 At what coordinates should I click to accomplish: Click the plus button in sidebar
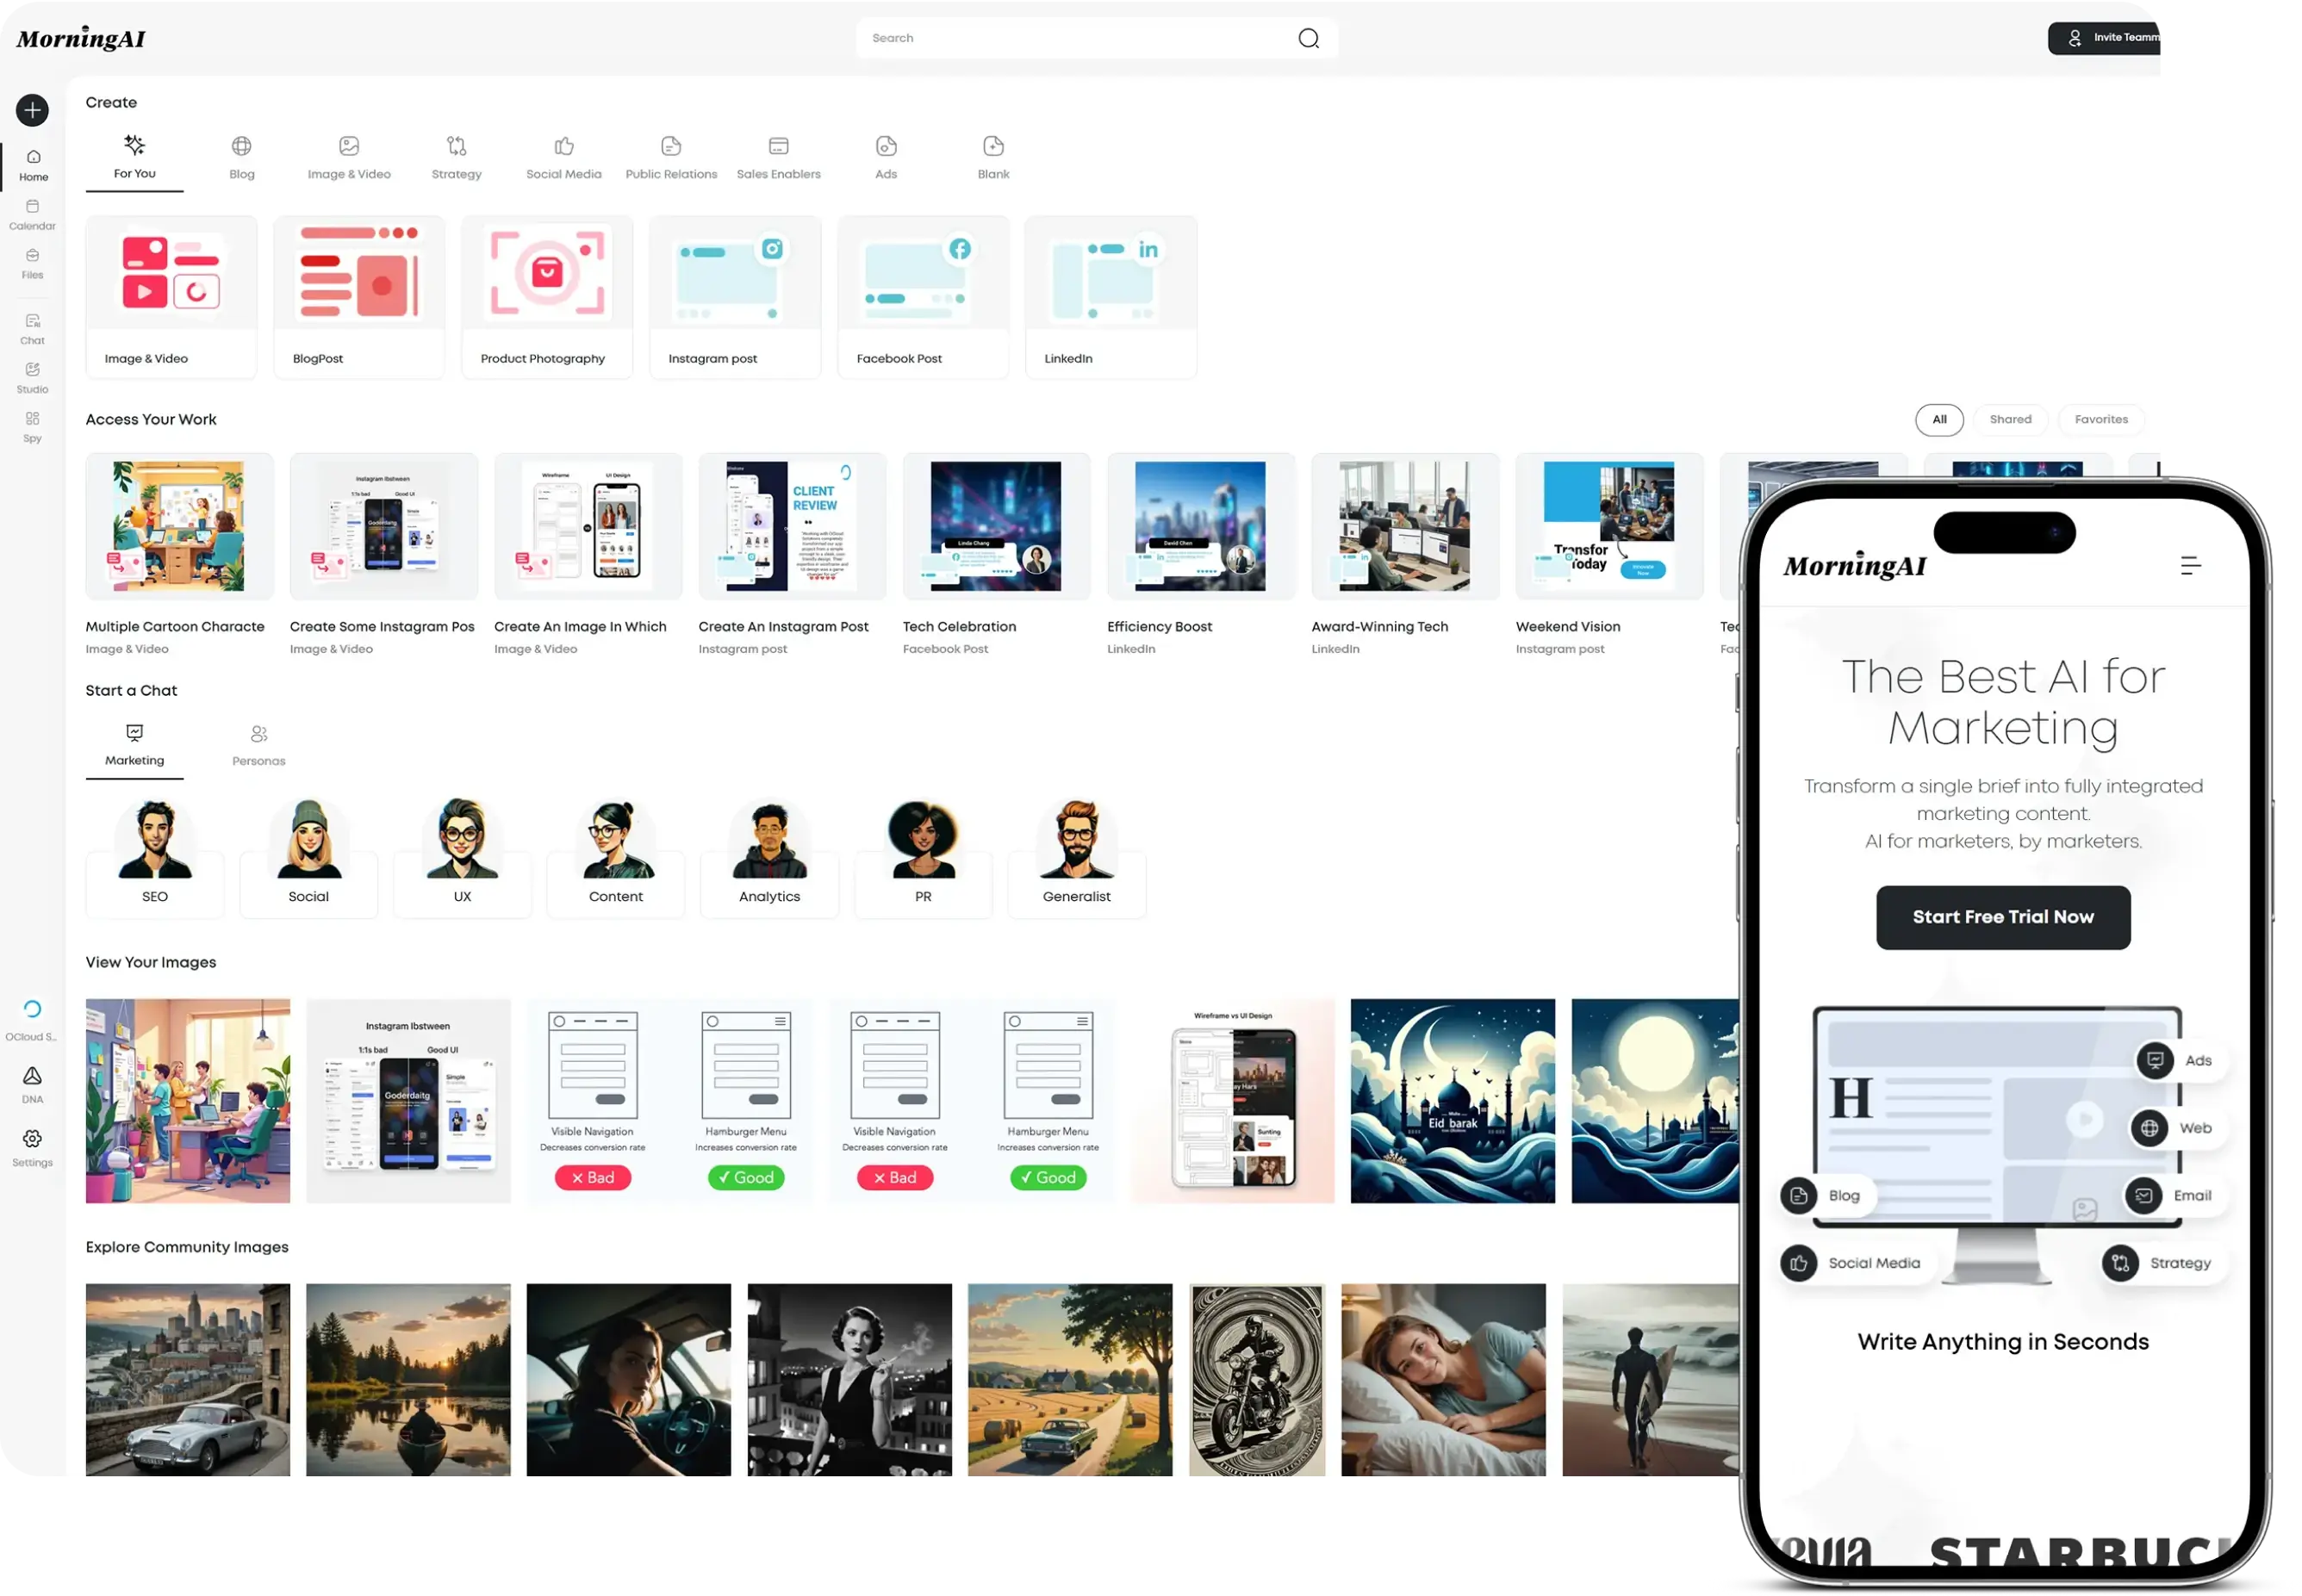coord(32,110)
